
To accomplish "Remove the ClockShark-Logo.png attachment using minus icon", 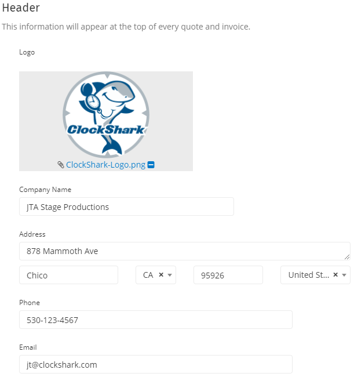I will click(151, 165).
